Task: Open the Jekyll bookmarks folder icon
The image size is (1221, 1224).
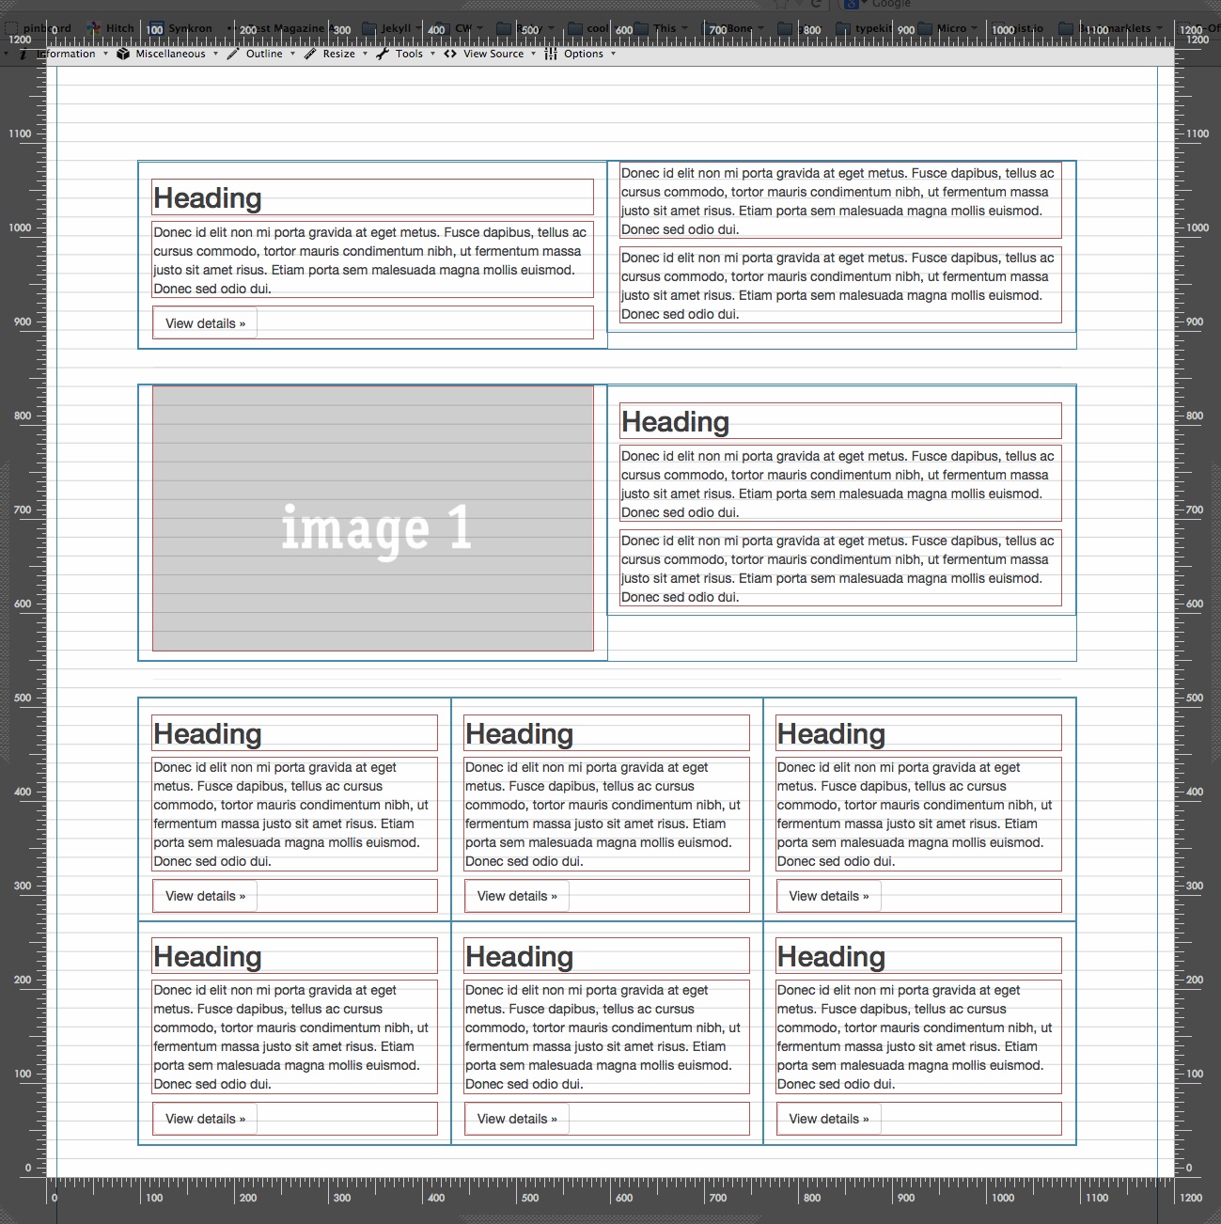Action: (370, 28)
